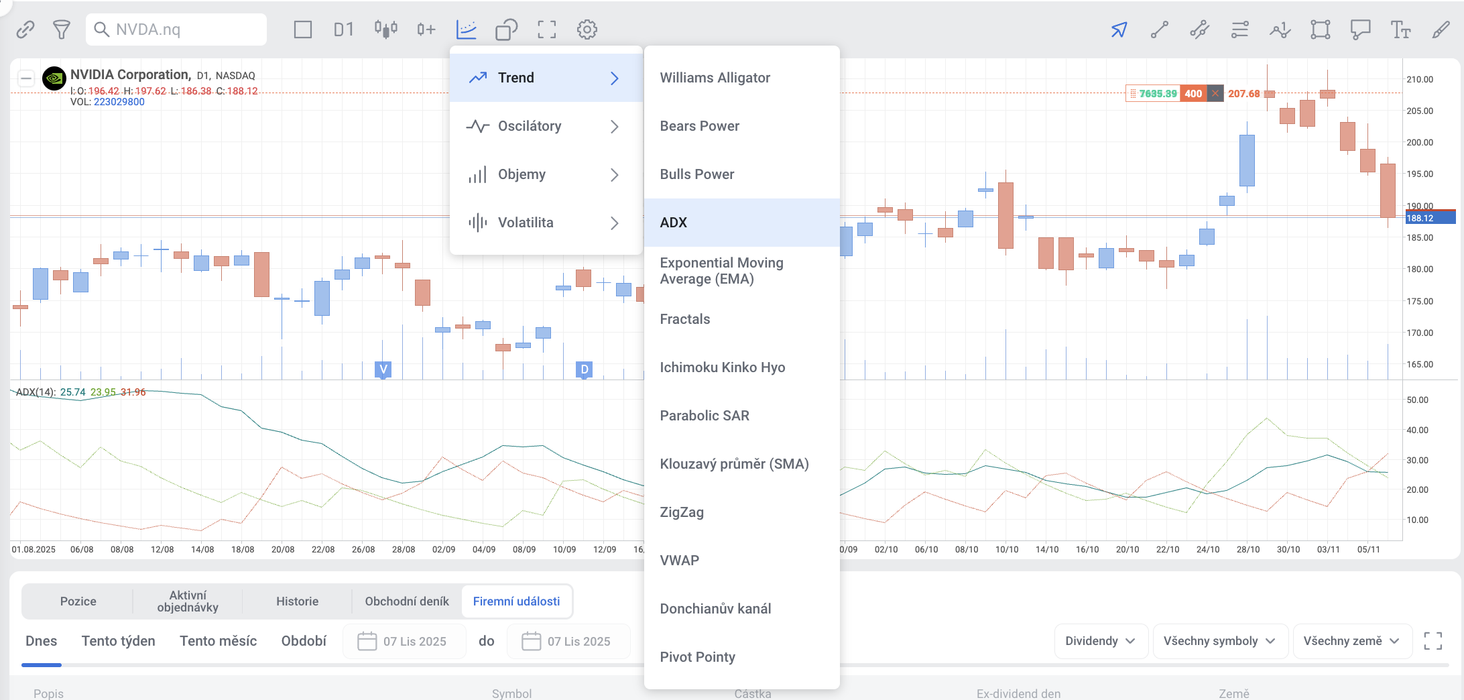The image size is (1464, 700).
Task: Add the VWAP indicator
Action: coord(742,561)
